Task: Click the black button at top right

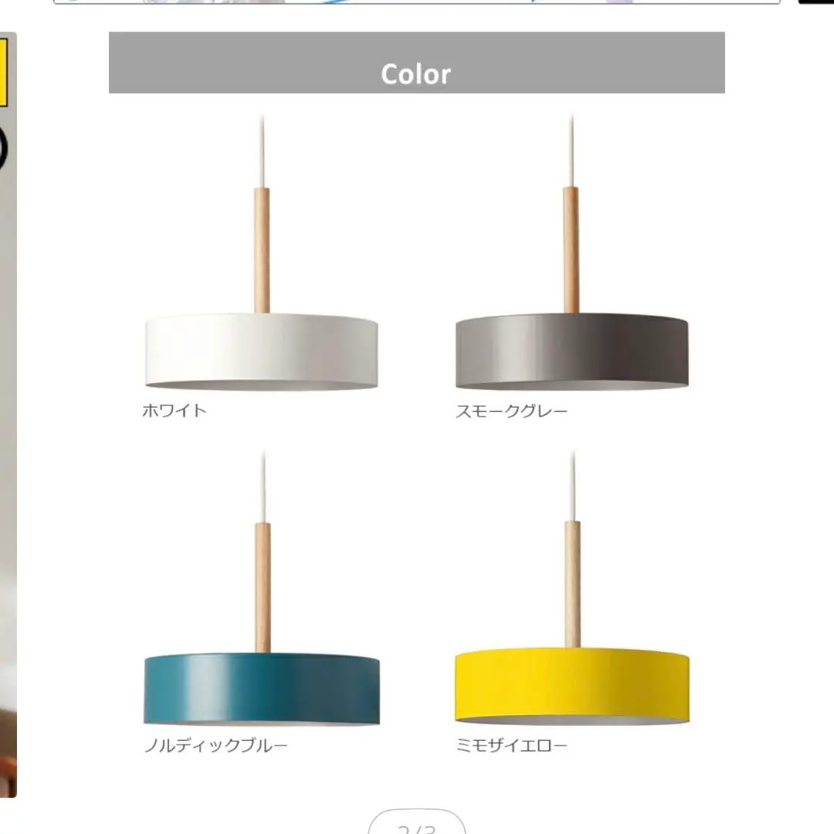Action: pos(816,2)
